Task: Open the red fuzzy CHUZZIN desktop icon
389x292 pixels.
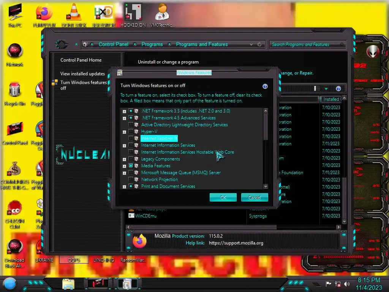Action: tap(15, 214)
